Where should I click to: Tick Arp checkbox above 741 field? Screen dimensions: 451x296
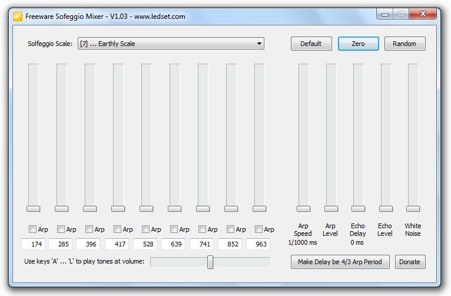coord(203,229)
